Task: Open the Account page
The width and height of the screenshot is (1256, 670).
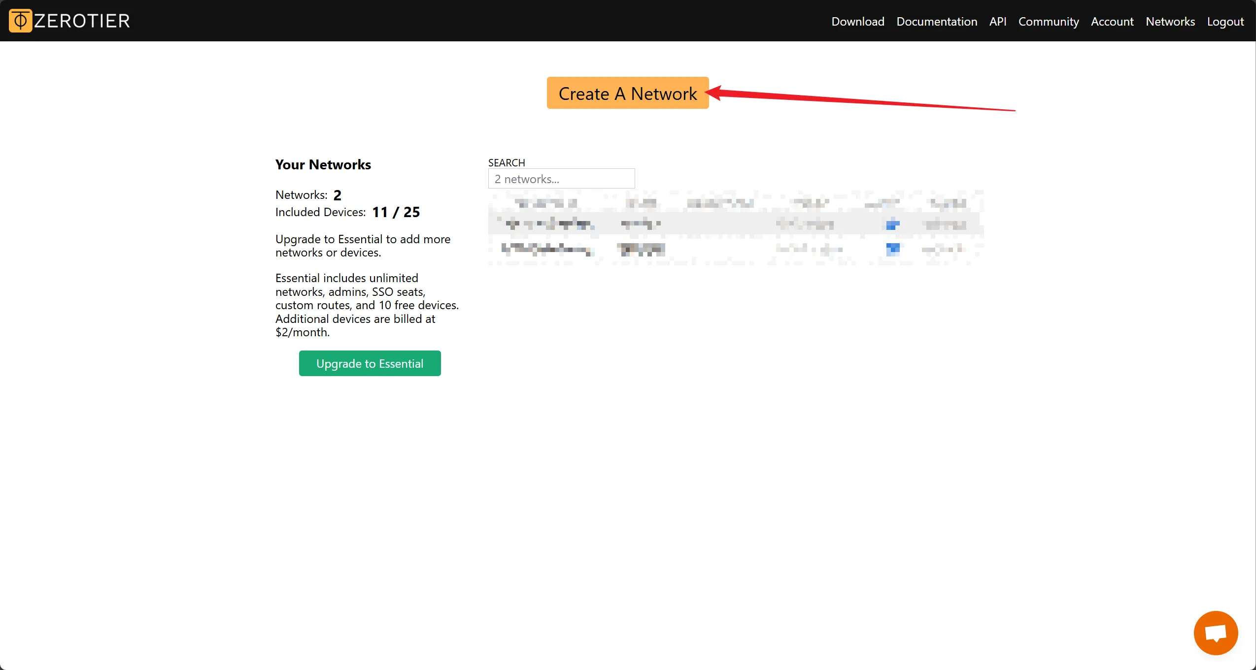Action: point(1112,22)
